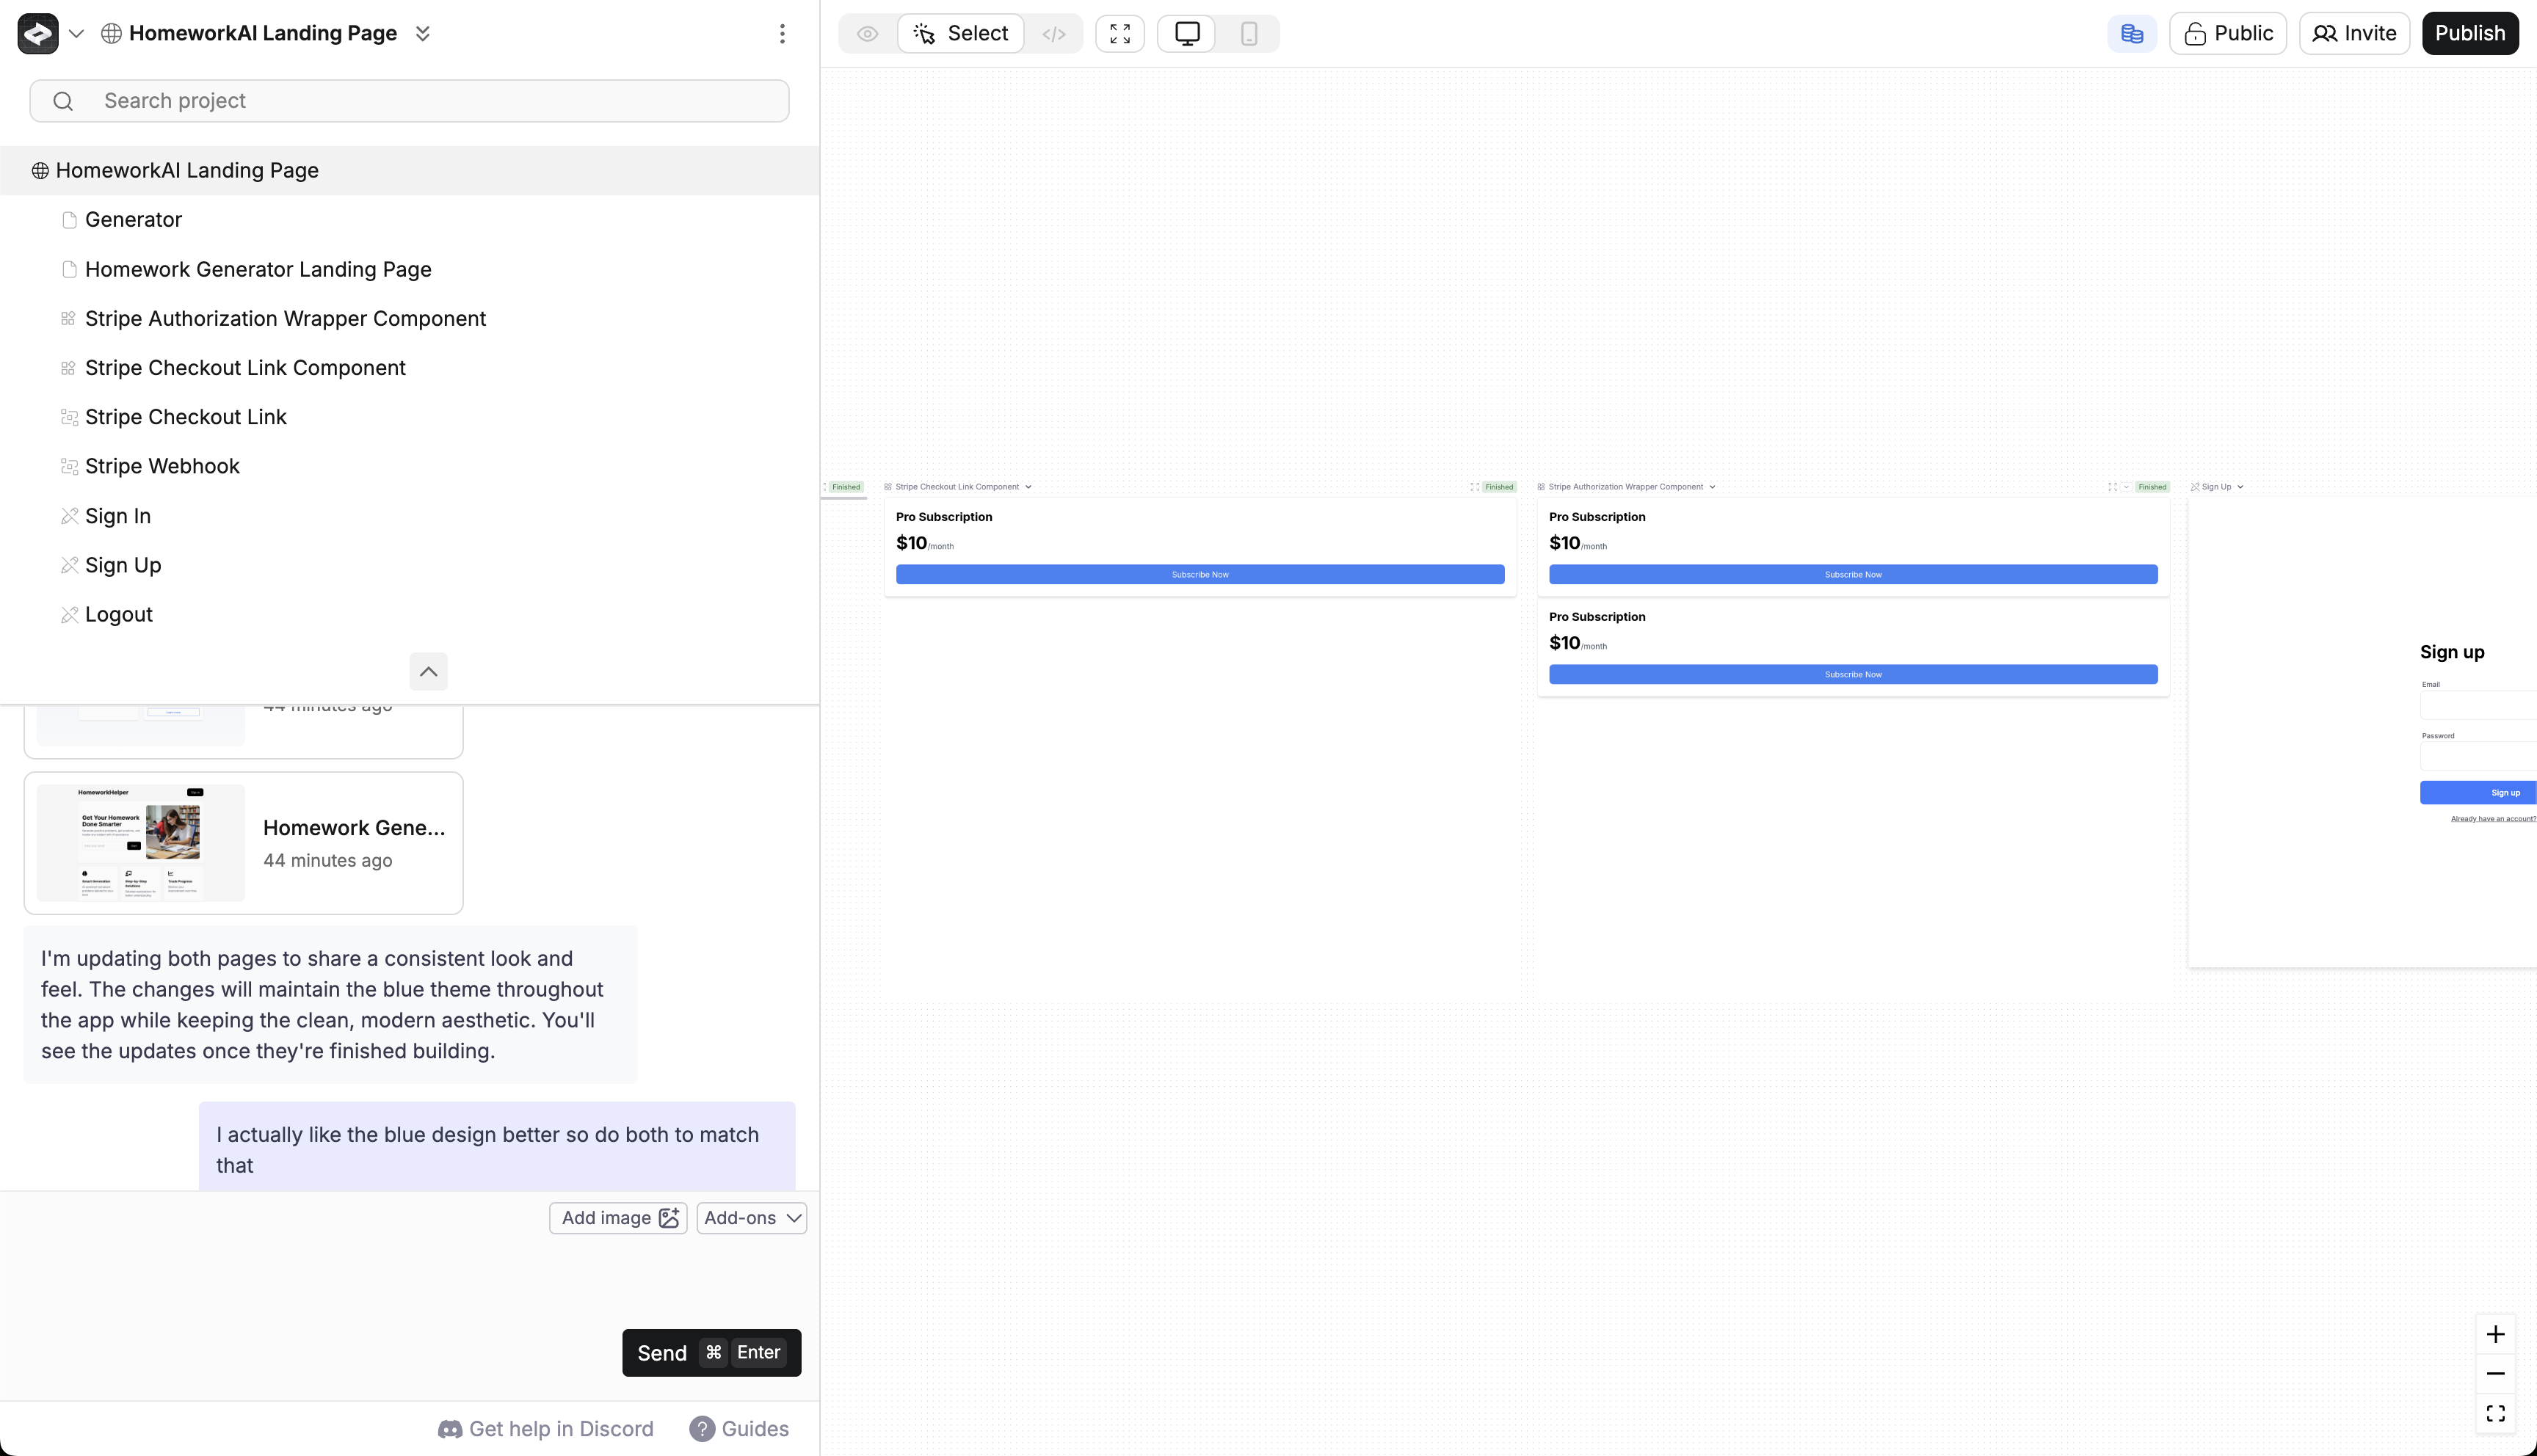Open Sign Up item in project tree
This screenshot has height=1456, width=2537.
(x=123, y=565)
